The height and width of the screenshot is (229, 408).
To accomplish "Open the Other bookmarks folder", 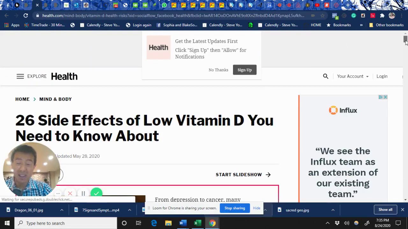I will (386, 25).
